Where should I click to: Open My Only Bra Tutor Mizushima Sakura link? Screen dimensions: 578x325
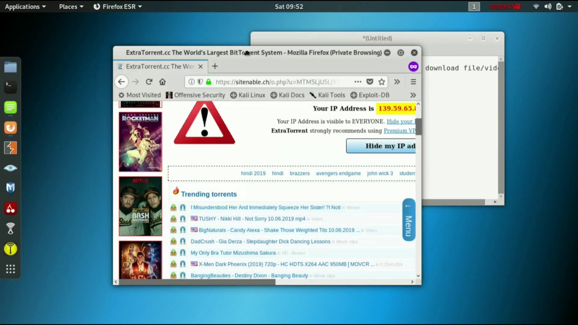233,253
